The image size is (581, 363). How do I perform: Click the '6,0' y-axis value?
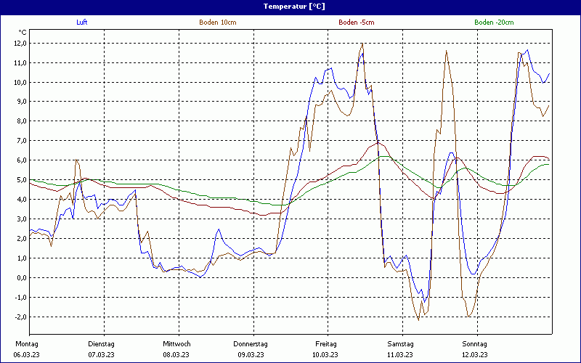pyautogui.click(x=22, y=160)
